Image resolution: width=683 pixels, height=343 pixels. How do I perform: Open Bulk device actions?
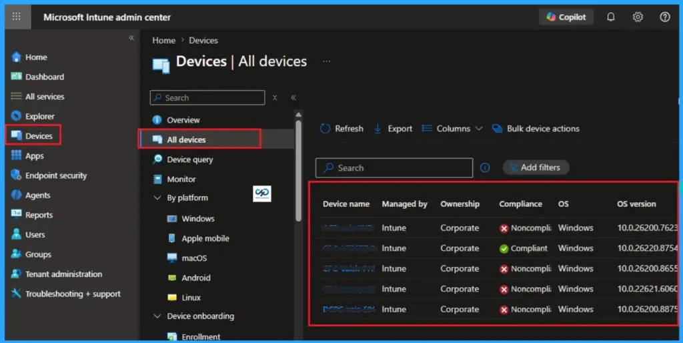click(x=536, y=129)
